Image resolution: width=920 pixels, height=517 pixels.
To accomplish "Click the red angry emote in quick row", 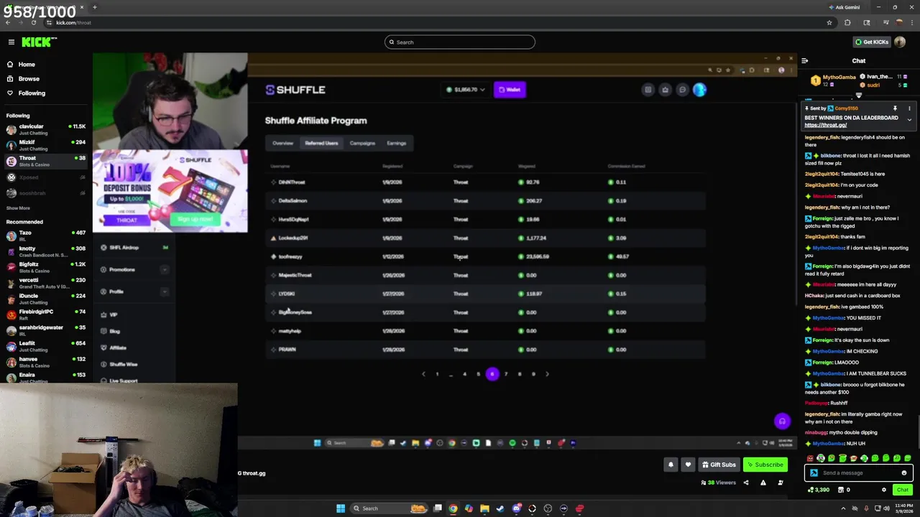I will (810, 458).
